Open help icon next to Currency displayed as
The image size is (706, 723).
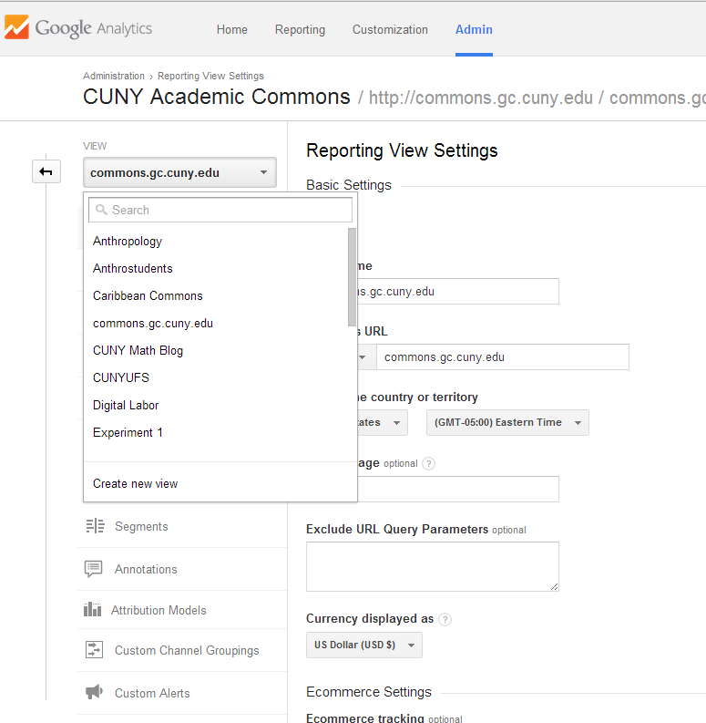point(445,619)
